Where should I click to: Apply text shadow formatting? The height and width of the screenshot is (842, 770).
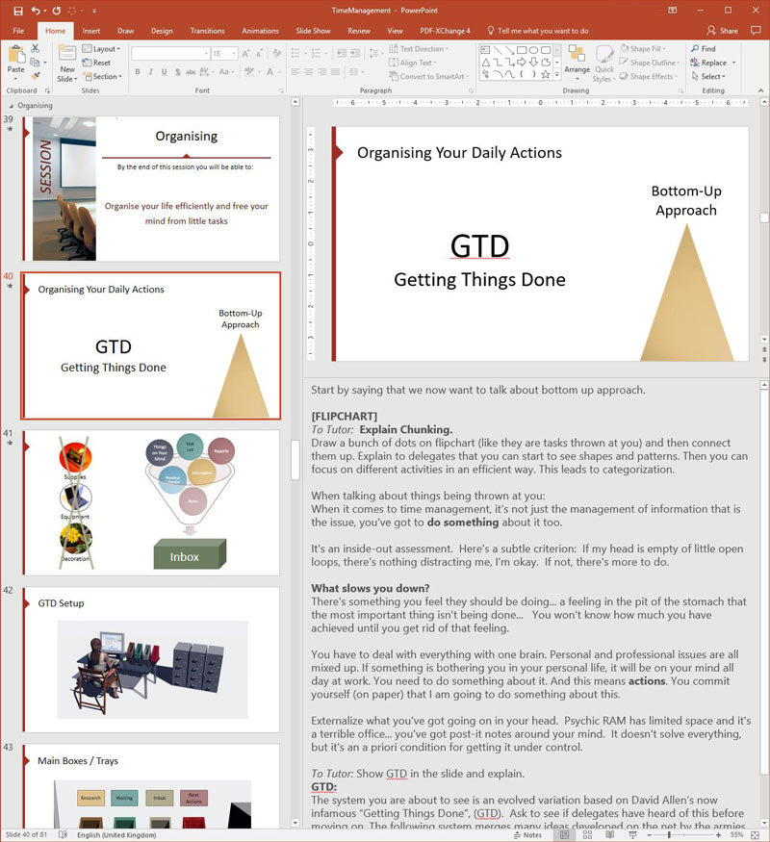pos(178,72)
